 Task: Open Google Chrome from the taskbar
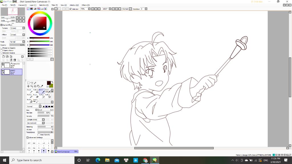145,160
